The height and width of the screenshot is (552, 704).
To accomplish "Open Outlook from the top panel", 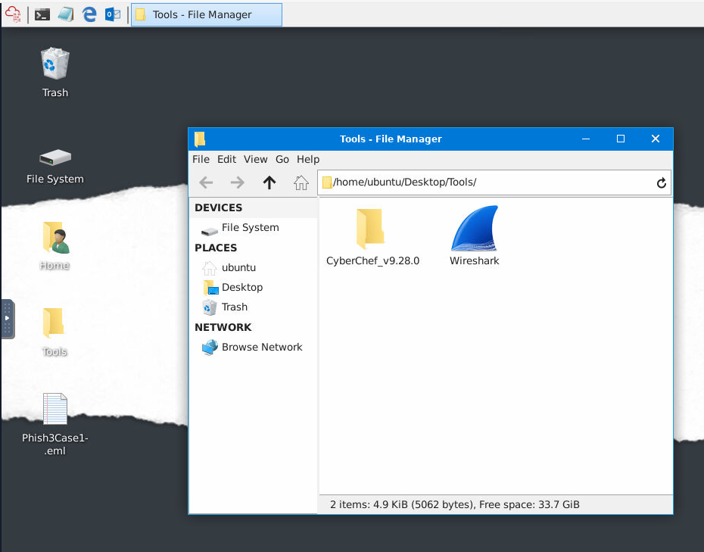I will click(x=113, y=14).
